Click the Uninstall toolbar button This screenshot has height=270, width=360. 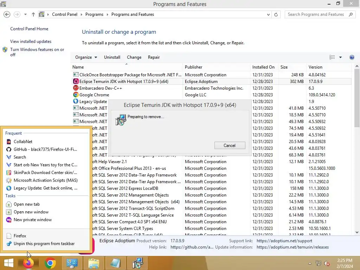pyautogui.click(x=112, y=57)
